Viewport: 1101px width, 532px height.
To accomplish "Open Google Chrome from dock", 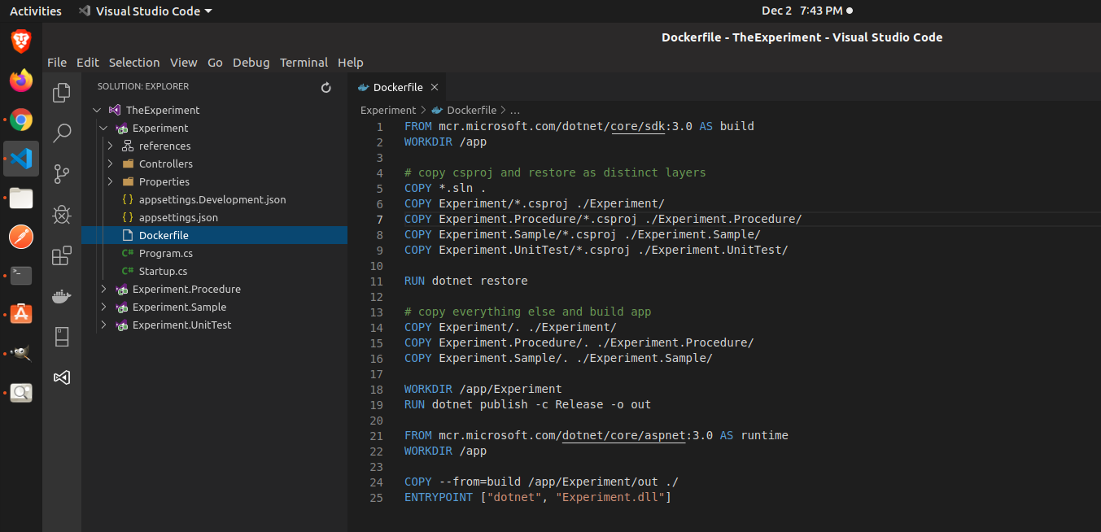I will [21, 120].
